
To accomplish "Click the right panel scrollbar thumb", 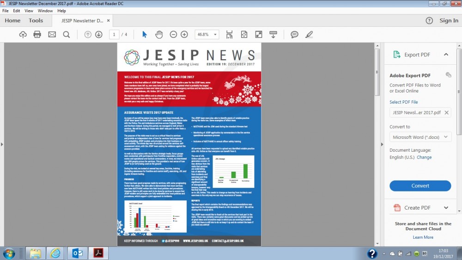I will pyautogui.click(x=459, y=92).
